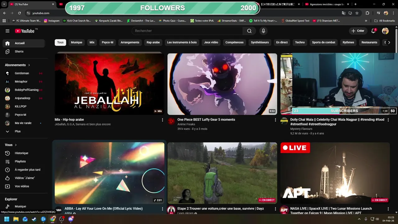Open File Explorer from the taskbar
This screenshot has width=398, height=224.
(x=16, y=219)
